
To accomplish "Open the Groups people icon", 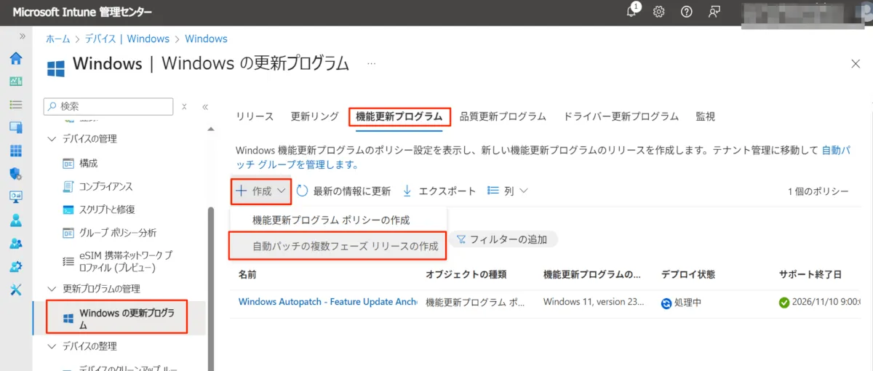I will click(15, 243).
